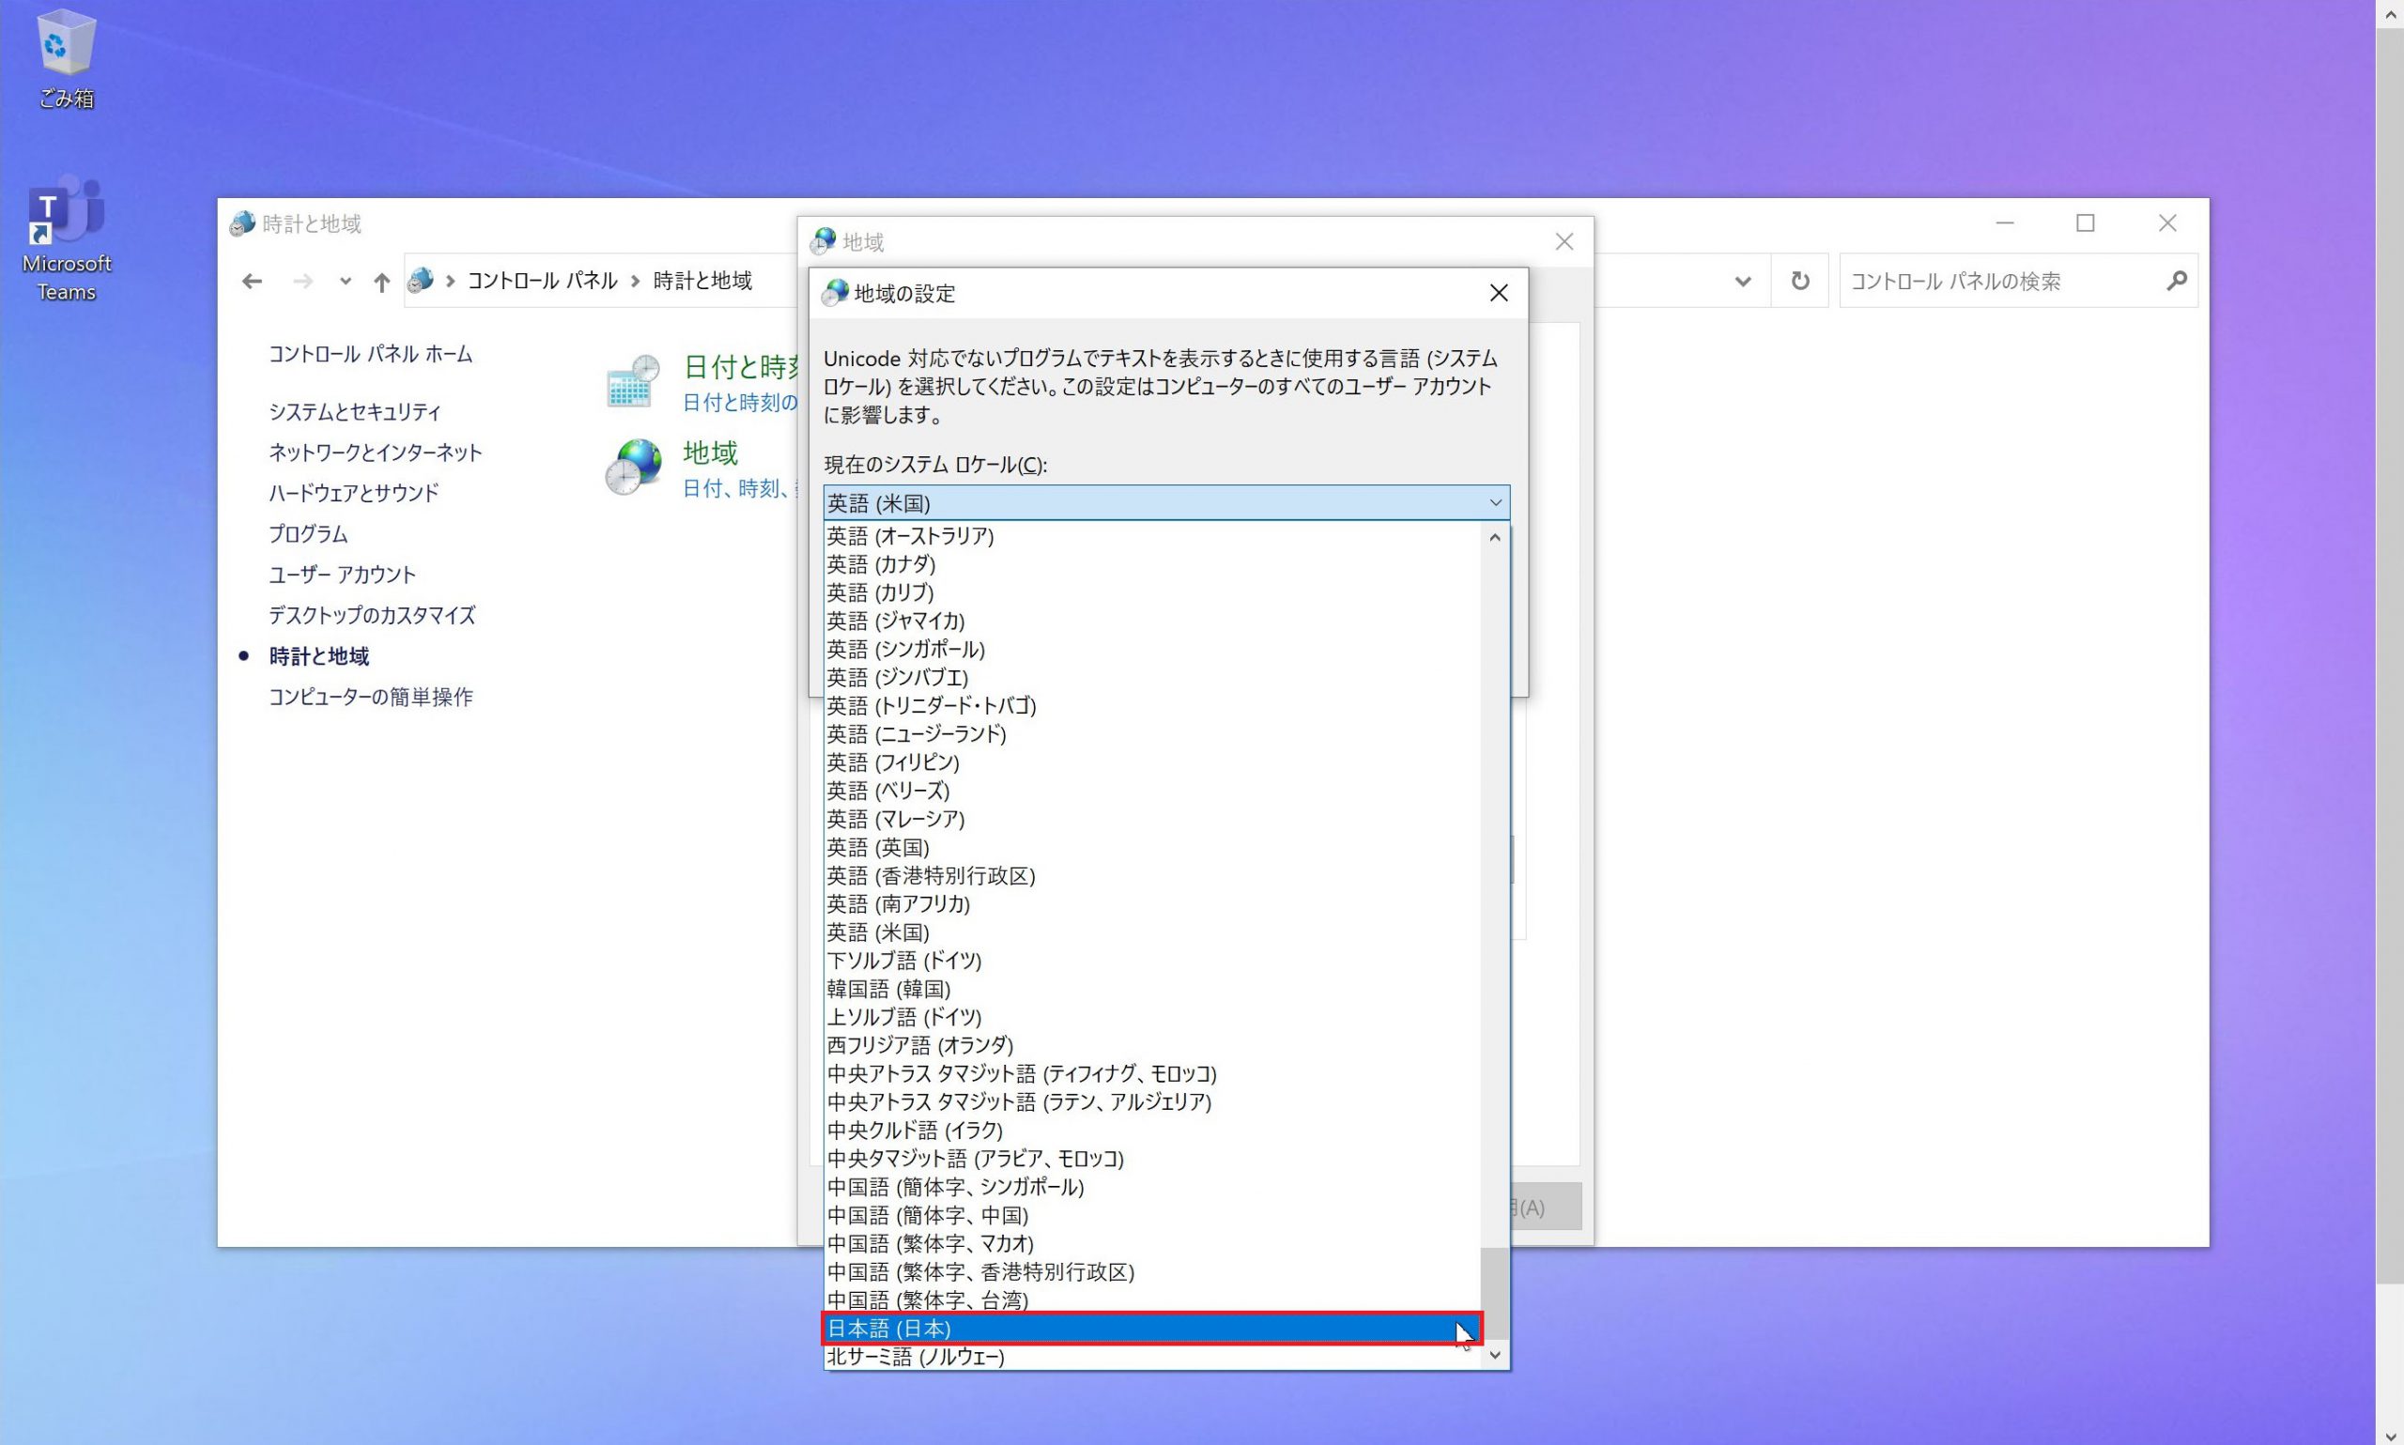Click コントロール パネル breadcrumb
This screenshot has height=1445, width=2404.
pos(543,282)
